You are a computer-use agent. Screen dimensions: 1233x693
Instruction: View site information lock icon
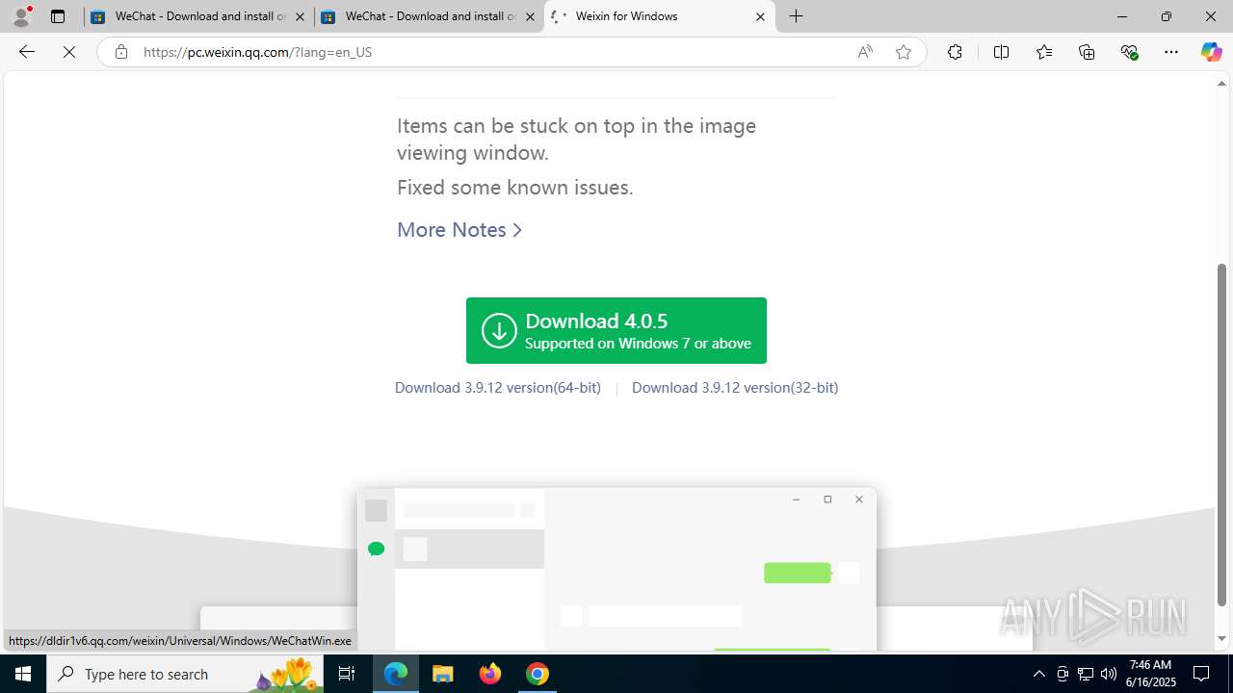(x=120, y=52)
